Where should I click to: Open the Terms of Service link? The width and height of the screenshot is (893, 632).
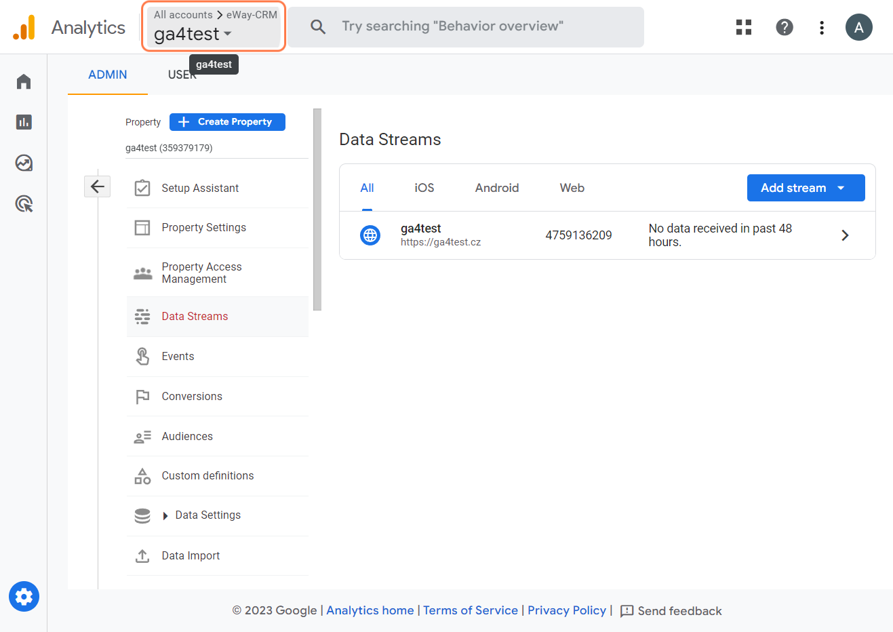(x=471, y=610)
